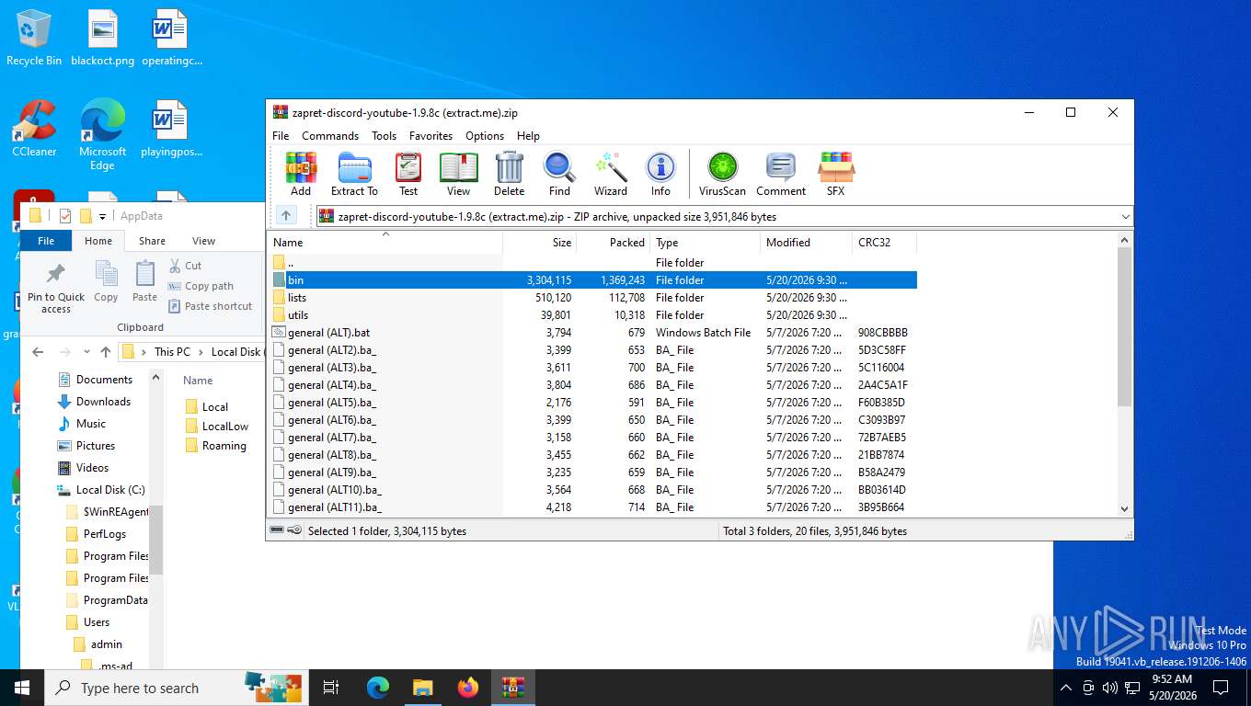Launch Firefox from the taskbar

click(468, 688)
